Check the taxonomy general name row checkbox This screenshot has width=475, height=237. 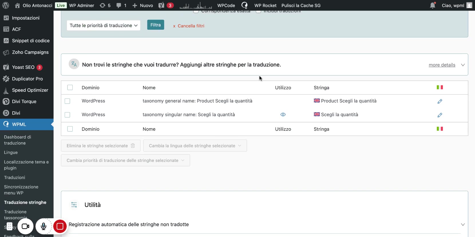[x=68, y=101]
